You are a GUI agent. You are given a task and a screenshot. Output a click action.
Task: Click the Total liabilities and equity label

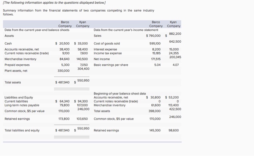[x=22, y=130]
